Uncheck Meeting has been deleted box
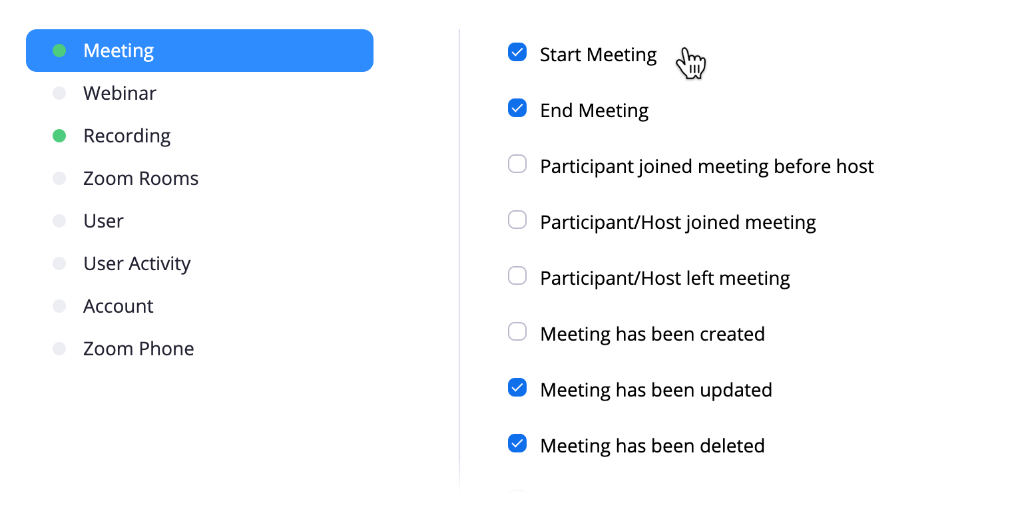Screen dimensions: 1012x511 517,443
